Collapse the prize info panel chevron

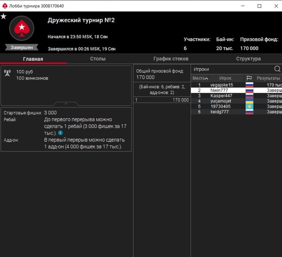click(66, 104)
